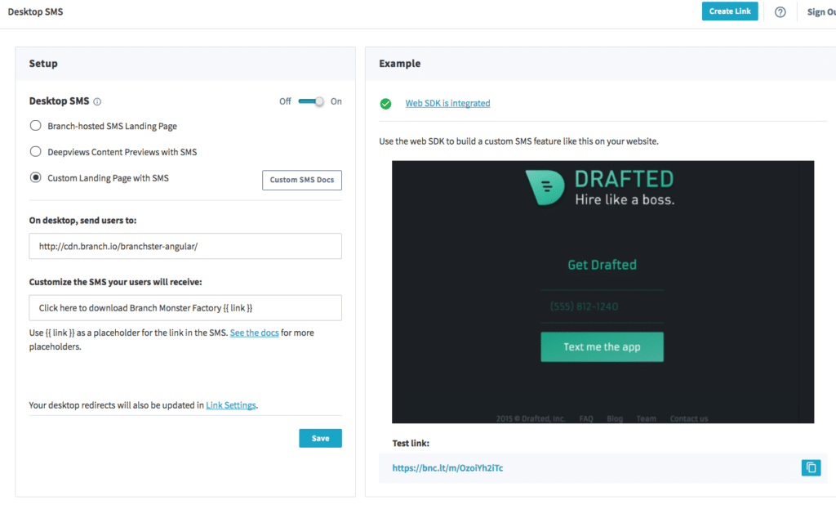Copy the test link with clipboard icon
Viewport: 836px width, 505px height.
pyautogui.click(x=810, y=467)
